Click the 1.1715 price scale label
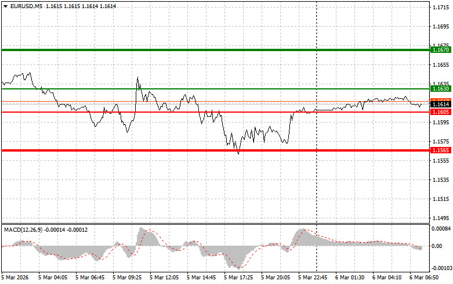The height and width of the screenshot is (284, 453). [440, 8]
